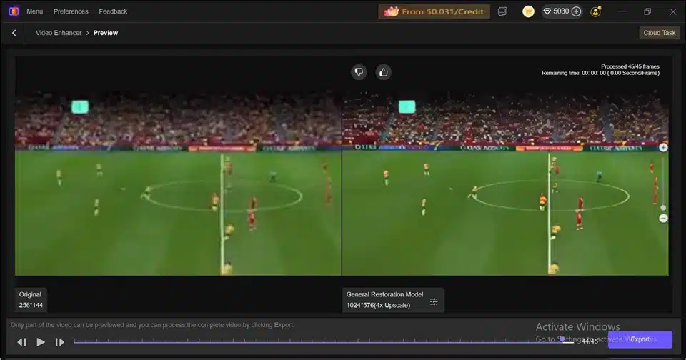This screenshot has height=360, width=686.
Task: Click the thumbs up feedback icon
Action: pos(383,72)
